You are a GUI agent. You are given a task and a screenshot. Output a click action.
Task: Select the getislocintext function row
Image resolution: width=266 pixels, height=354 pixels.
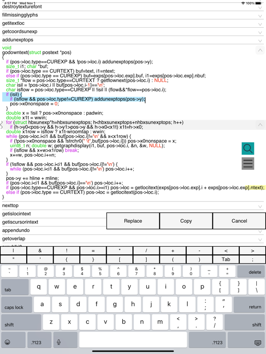[x=54, y=214]
